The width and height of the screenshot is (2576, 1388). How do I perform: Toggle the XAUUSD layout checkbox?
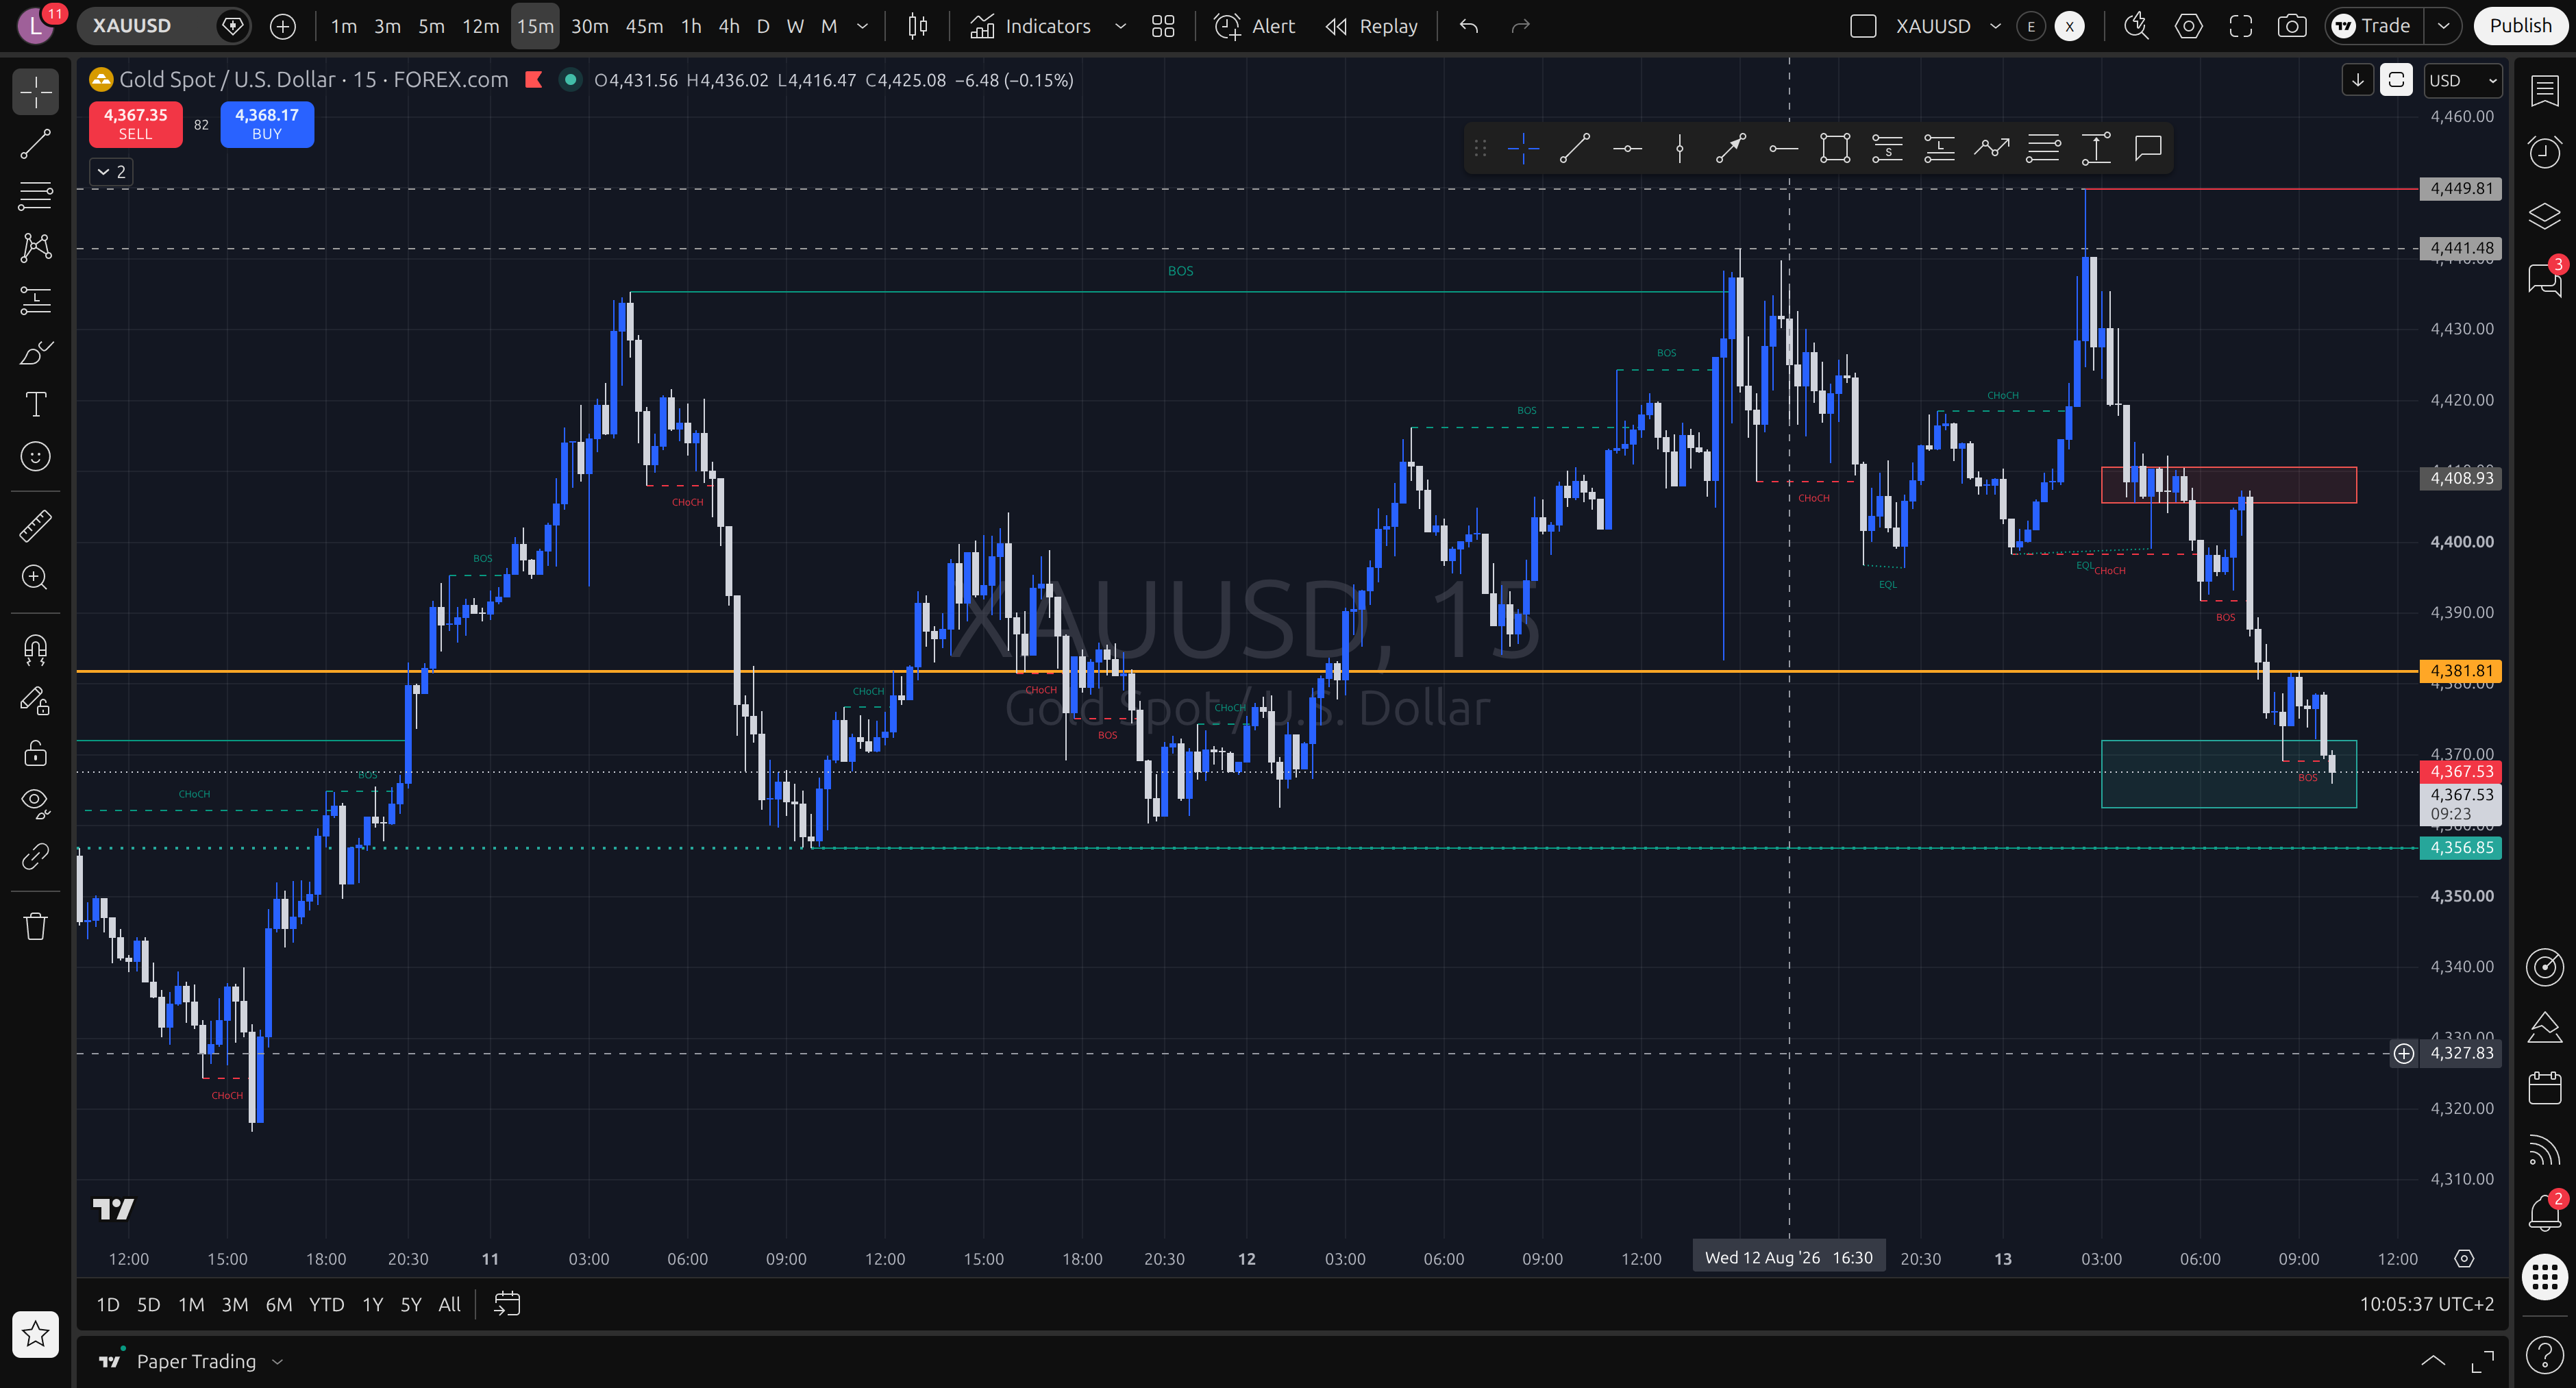click(x=1863, y=26)
